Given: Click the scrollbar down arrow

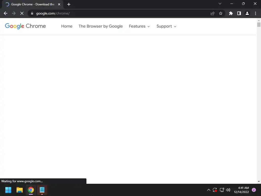Looking at the screenshot, I should (259, 181).
